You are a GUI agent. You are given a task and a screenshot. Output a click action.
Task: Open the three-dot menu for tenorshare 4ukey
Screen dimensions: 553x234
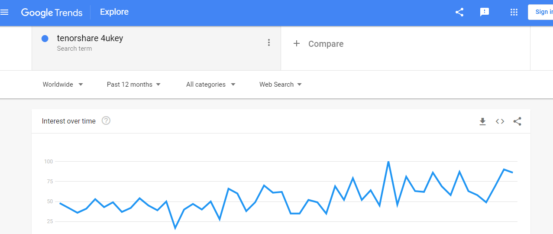[x=269, y=42]
